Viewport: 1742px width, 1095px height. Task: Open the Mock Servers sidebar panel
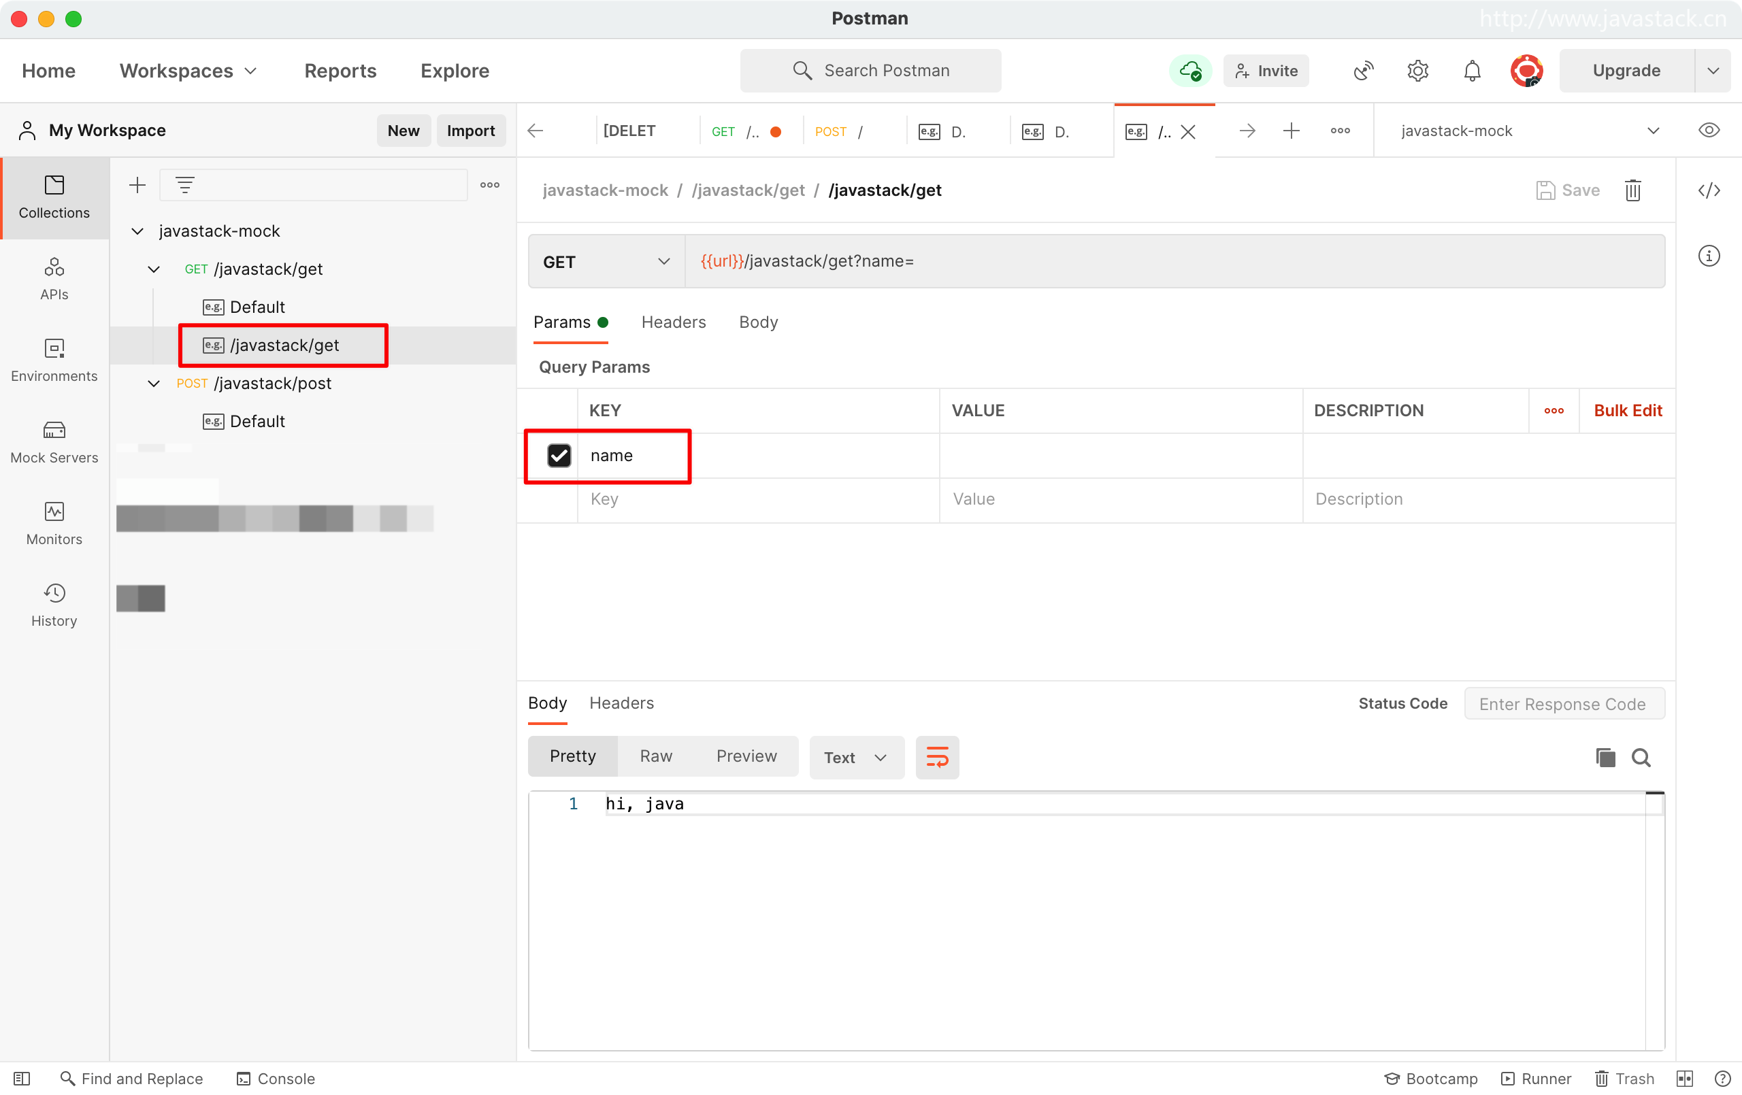54,441
